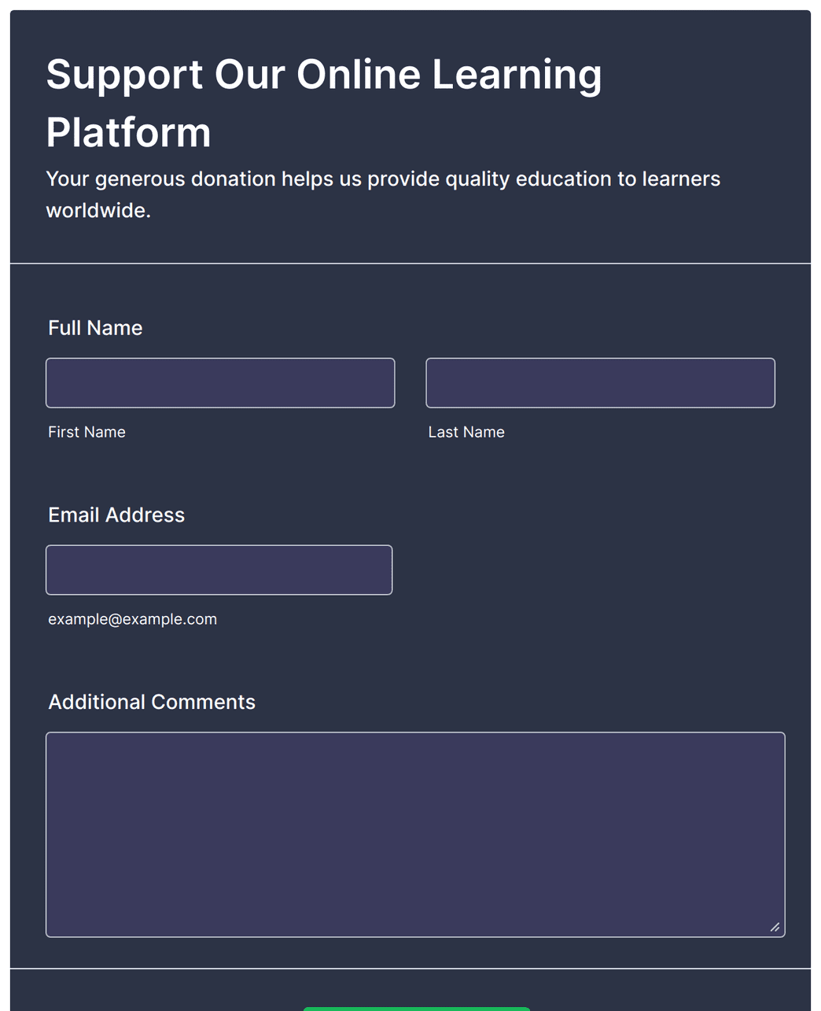Click the divider line below comments box

coord(410,969)
